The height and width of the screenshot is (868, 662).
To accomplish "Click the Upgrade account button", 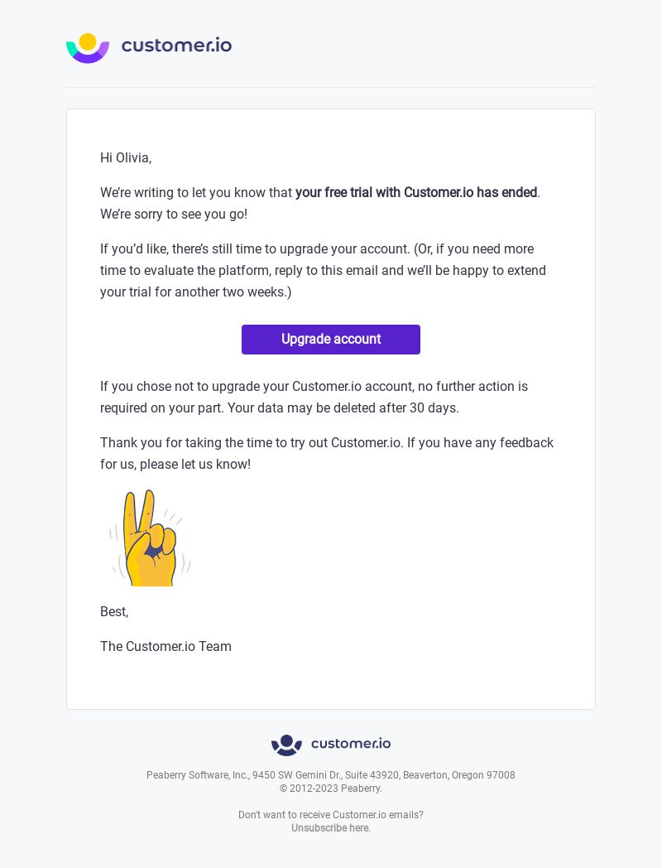I will point(331,340).
